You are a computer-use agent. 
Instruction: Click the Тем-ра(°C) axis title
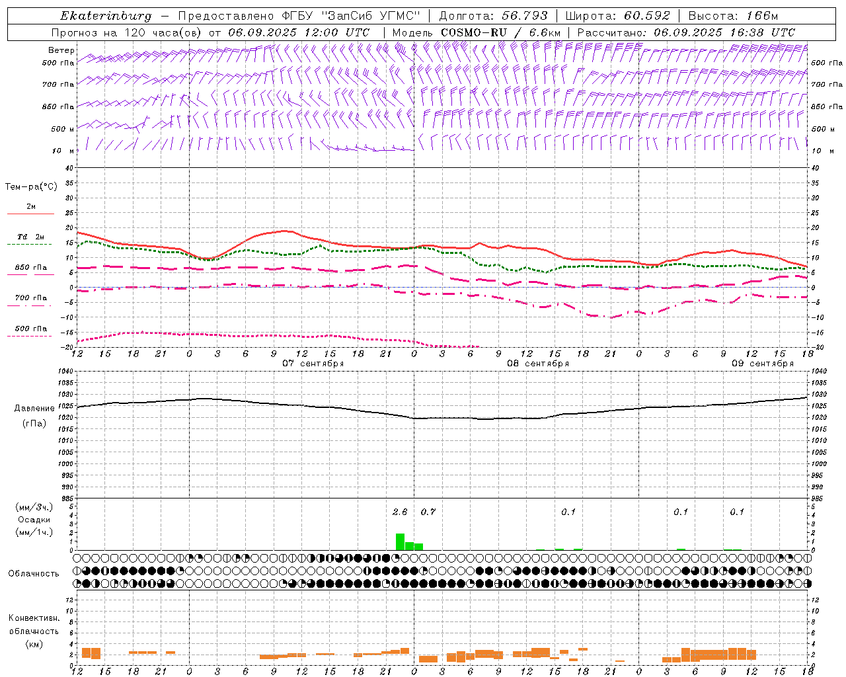[x=31, y=187]
